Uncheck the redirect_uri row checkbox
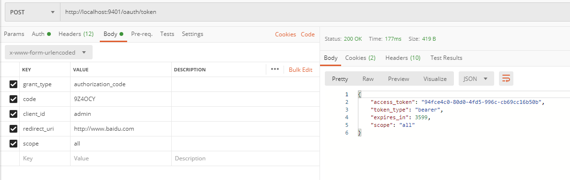This screenshot has height=180, width=570. pyautogui.click(x=13, y=129)
